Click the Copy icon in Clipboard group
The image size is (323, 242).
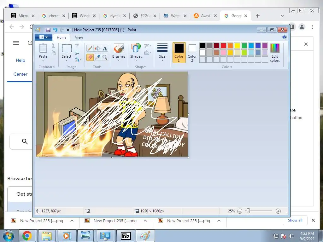tap(53, 53)
